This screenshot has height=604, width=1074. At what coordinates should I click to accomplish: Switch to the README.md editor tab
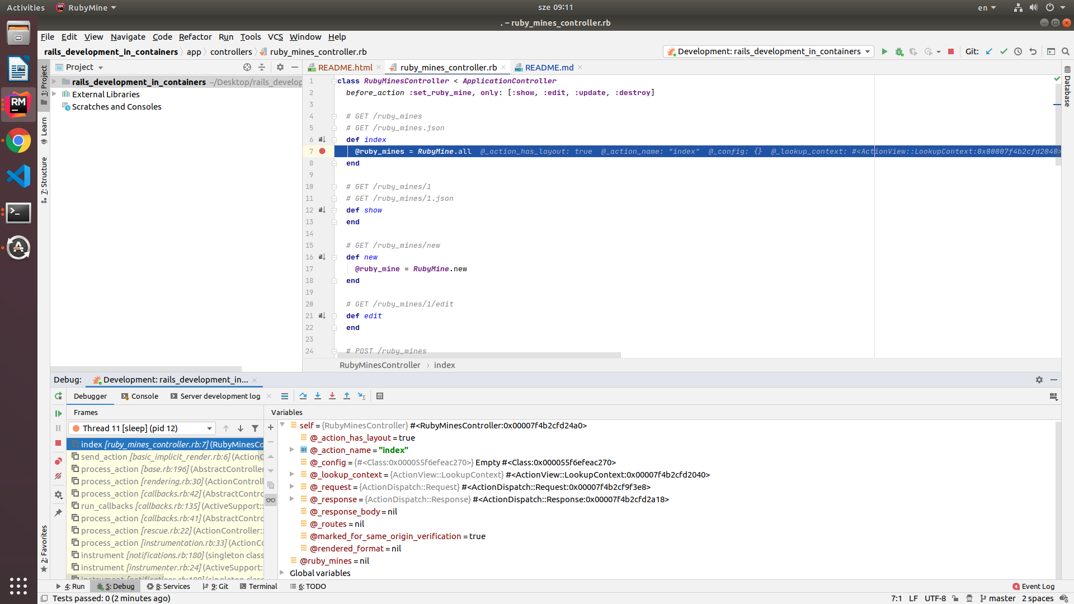click(x=549, y=67)
